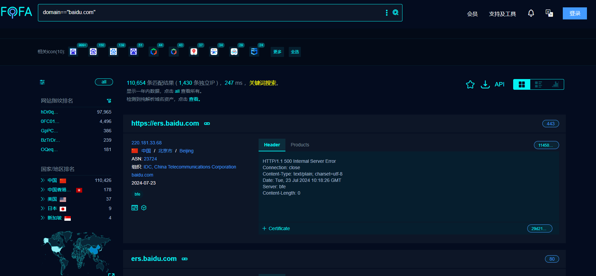This screenshot has height=276, width=596.
Task: Expand the 中国香港 region row
Action: pos(43,190)
